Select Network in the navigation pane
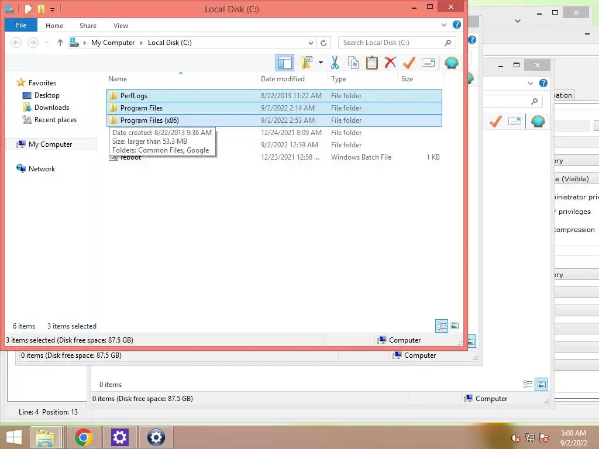This screenshot has height=449, width=599. coord(42,169)
